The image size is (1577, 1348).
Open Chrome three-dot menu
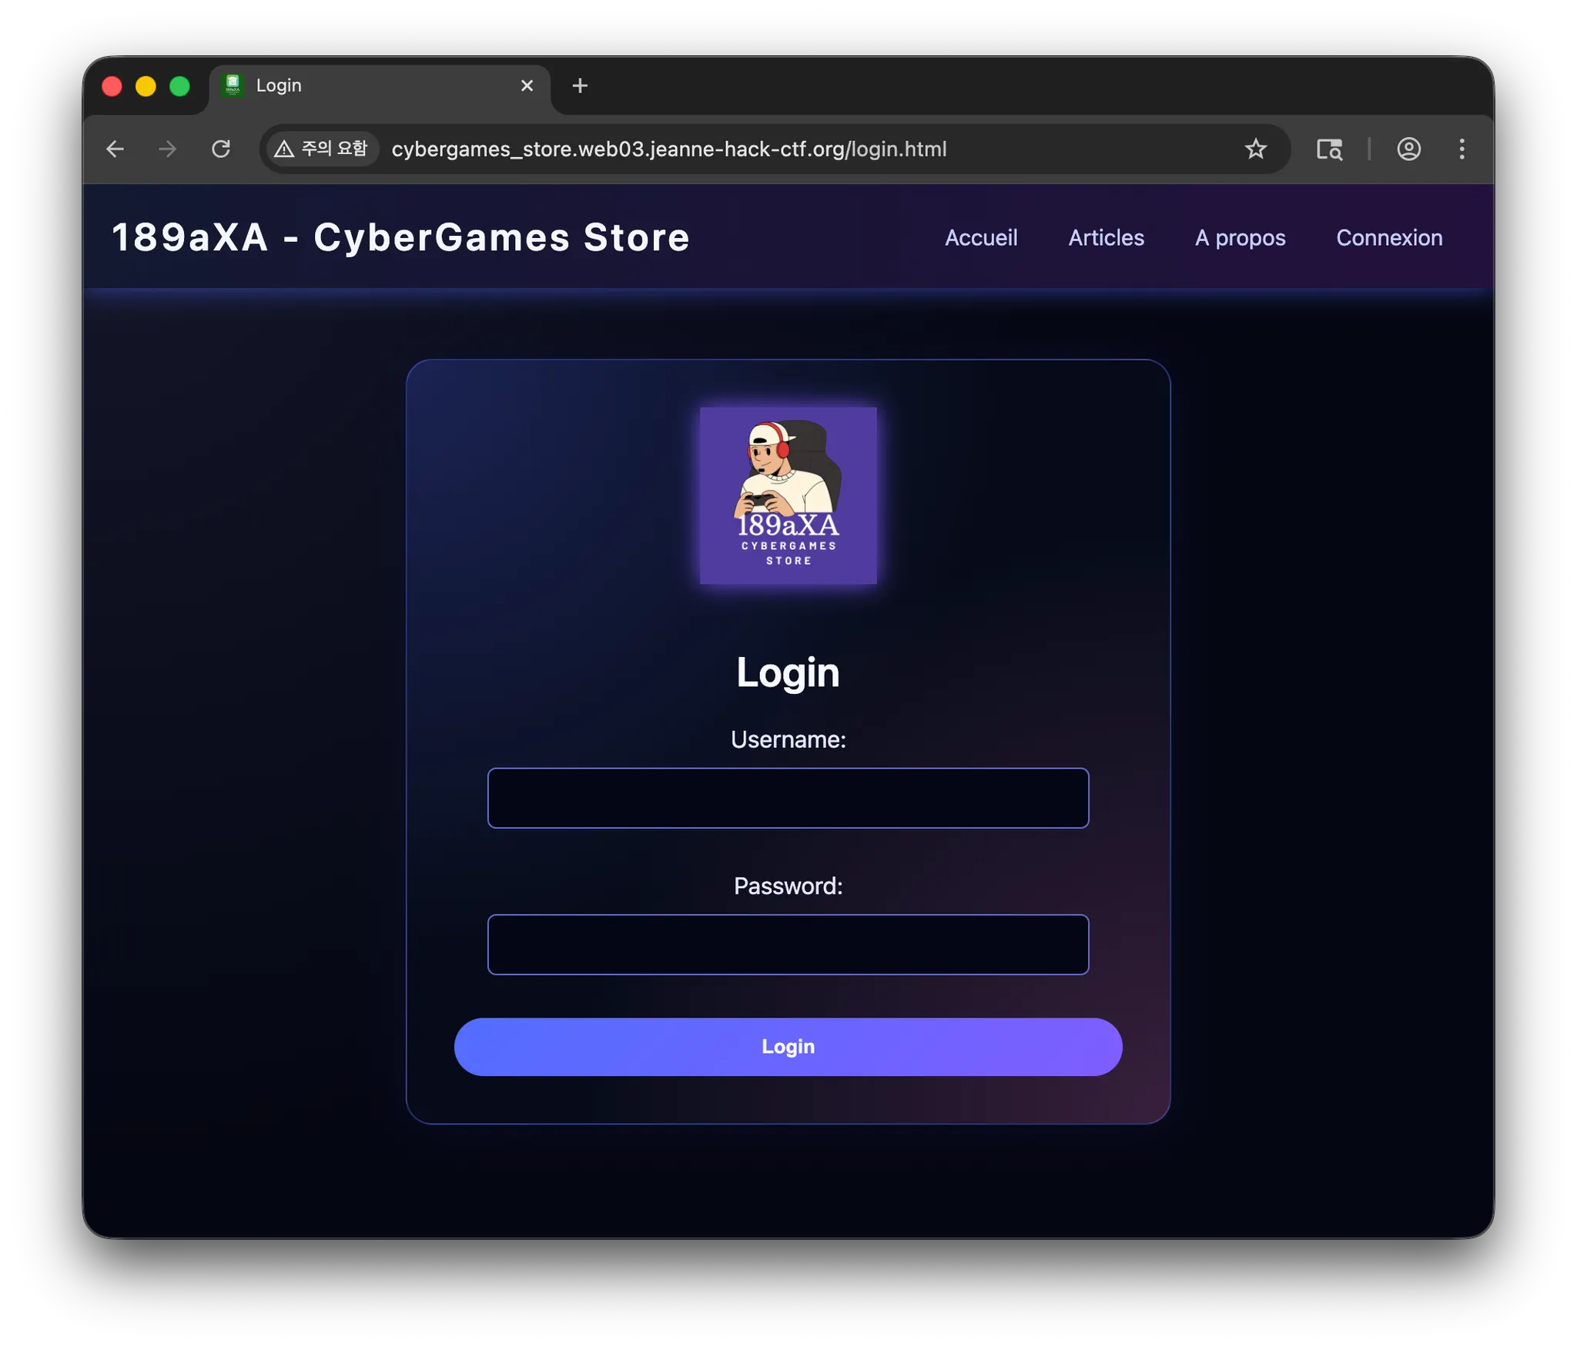pyautogui.click(x=1461, y=149)
